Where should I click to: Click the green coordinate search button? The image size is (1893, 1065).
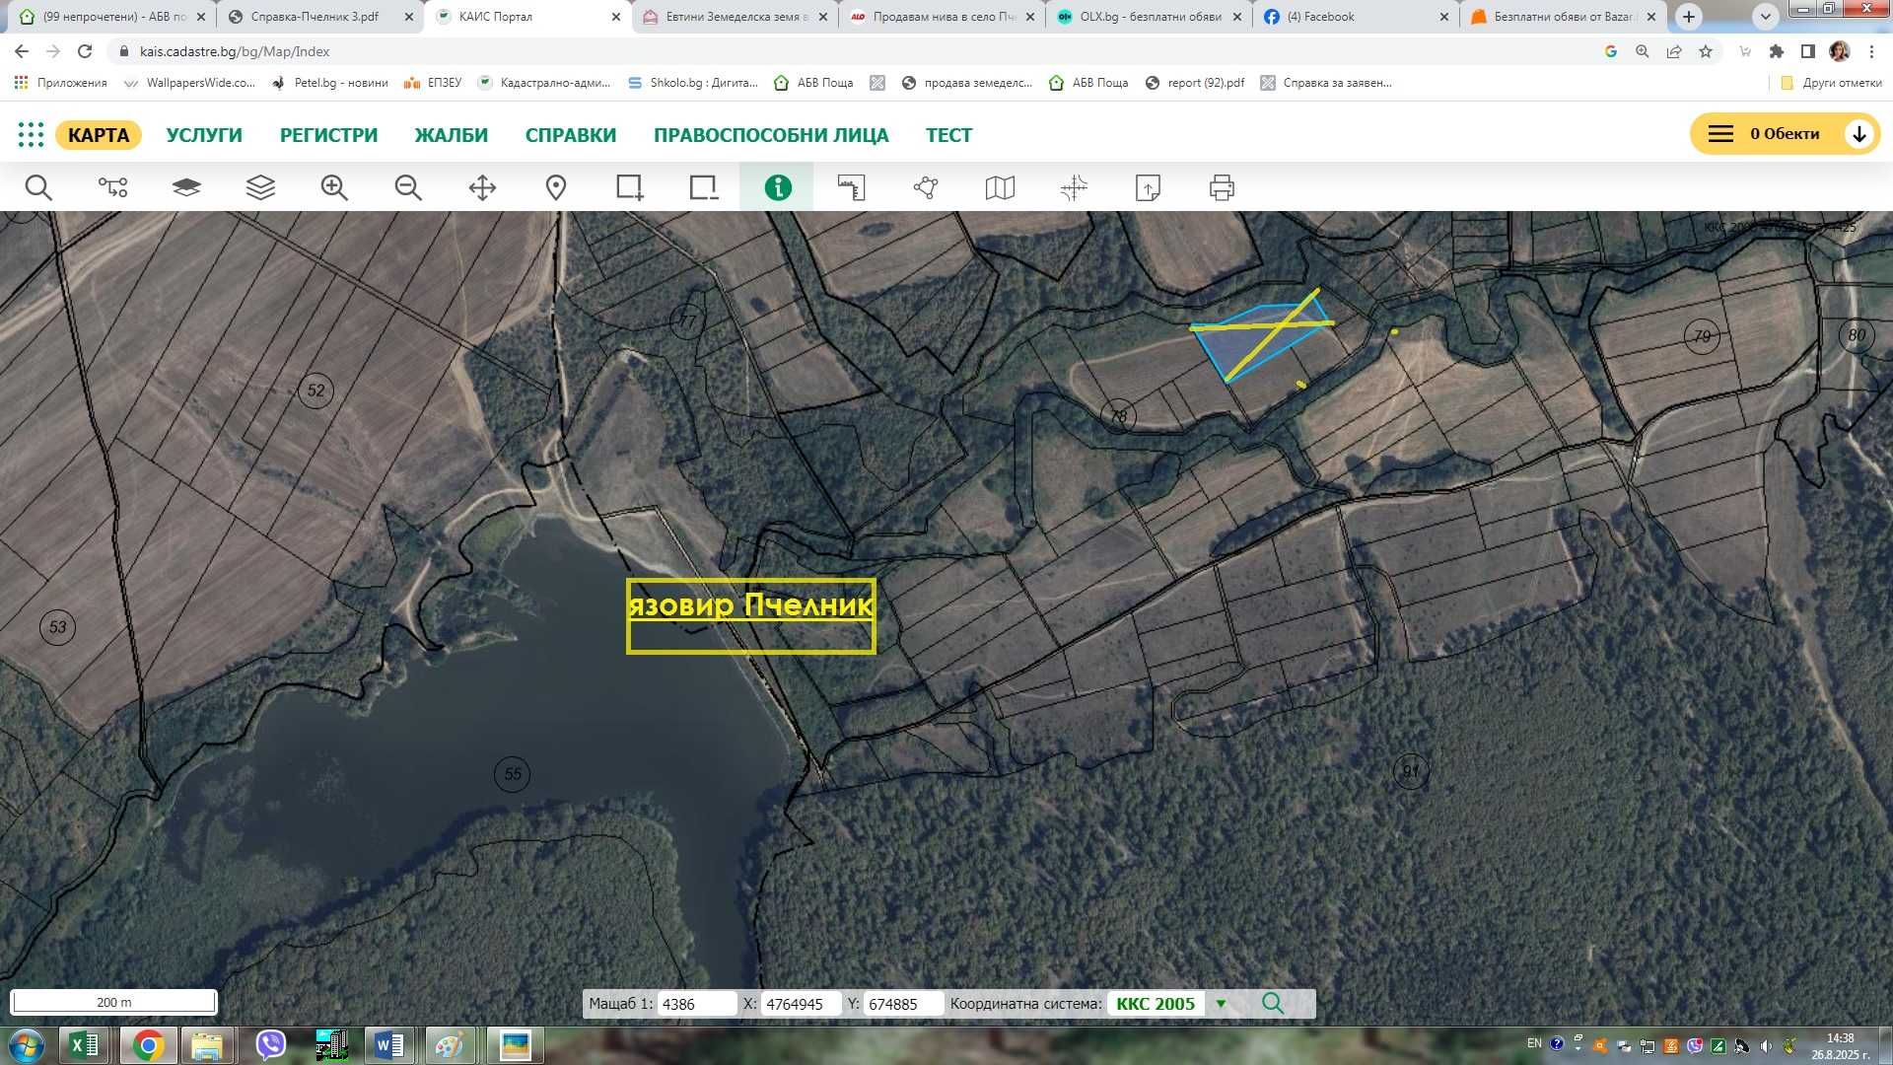tap(1273, 1004)
